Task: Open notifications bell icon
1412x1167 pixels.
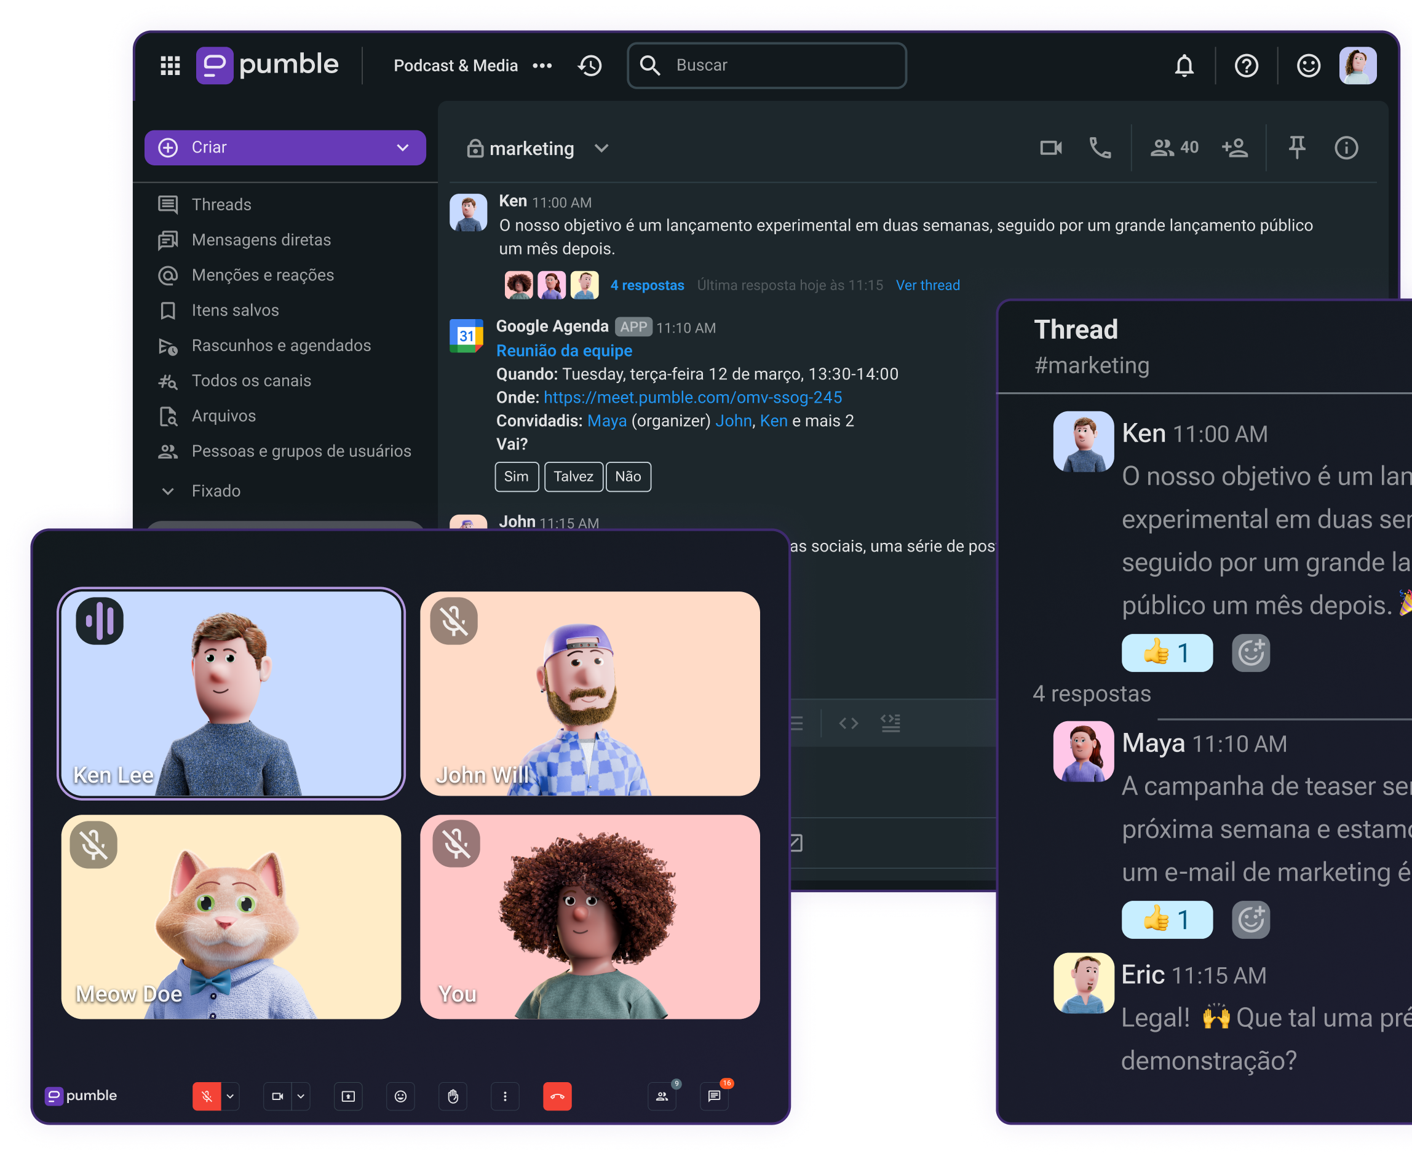Action: (x=1184, y=65)
